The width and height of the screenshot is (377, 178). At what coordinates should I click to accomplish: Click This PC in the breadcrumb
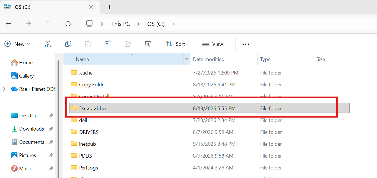click(120, 24)
